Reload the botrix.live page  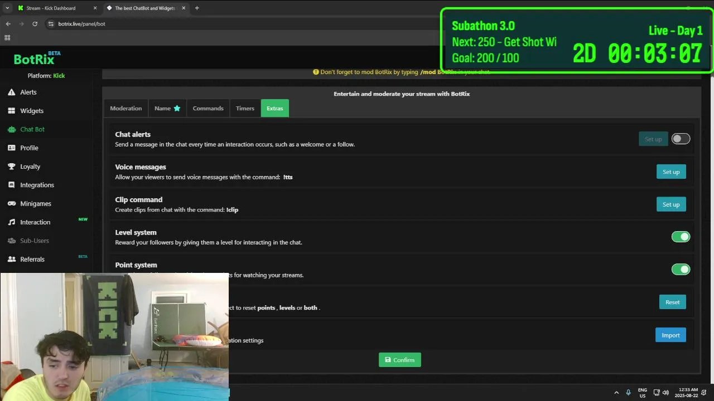[35, 24]
